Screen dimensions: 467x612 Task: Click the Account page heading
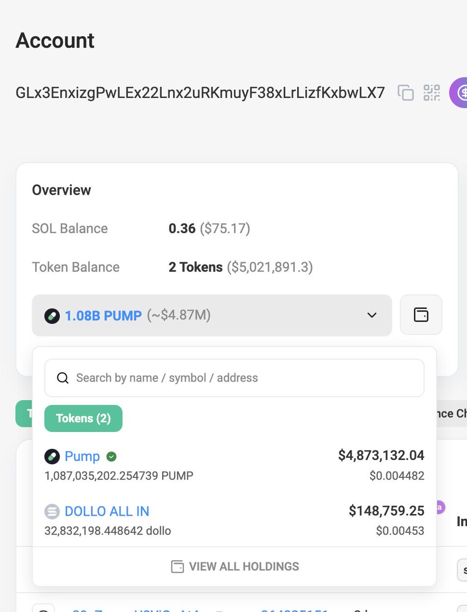(55, 40)
